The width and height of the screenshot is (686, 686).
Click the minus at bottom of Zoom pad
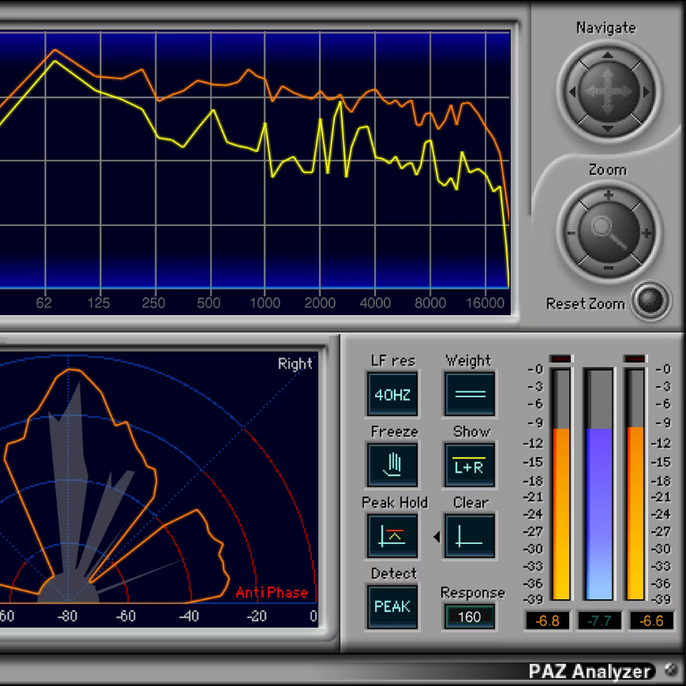pos(608,267)
